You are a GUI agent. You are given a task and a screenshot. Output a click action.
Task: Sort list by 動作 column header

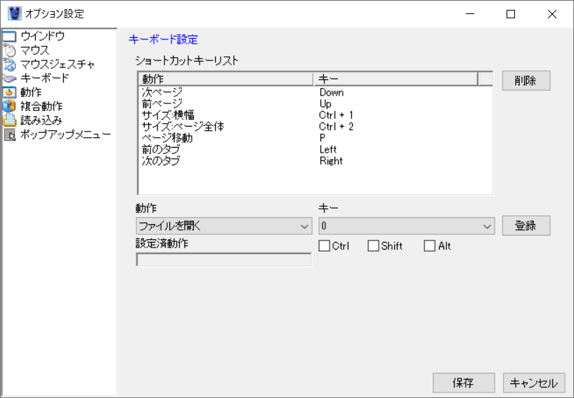[x=226, y=79]
